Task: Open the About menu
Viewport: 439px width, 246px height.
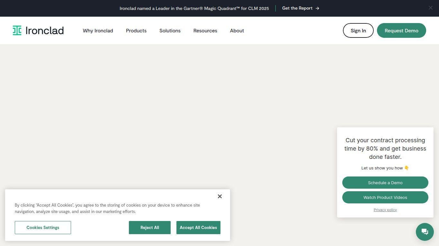Action: [x=237, y=31]
